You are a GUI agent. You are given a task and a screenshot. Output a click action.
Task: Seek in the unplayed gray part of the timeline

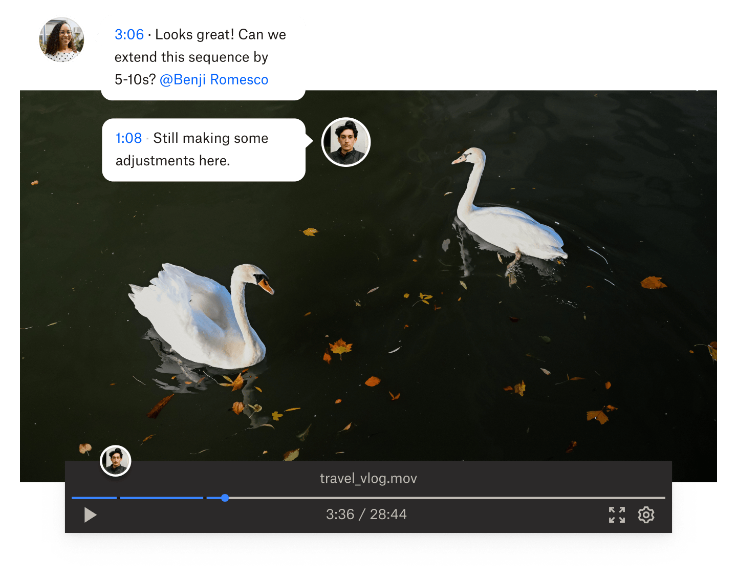447,498
